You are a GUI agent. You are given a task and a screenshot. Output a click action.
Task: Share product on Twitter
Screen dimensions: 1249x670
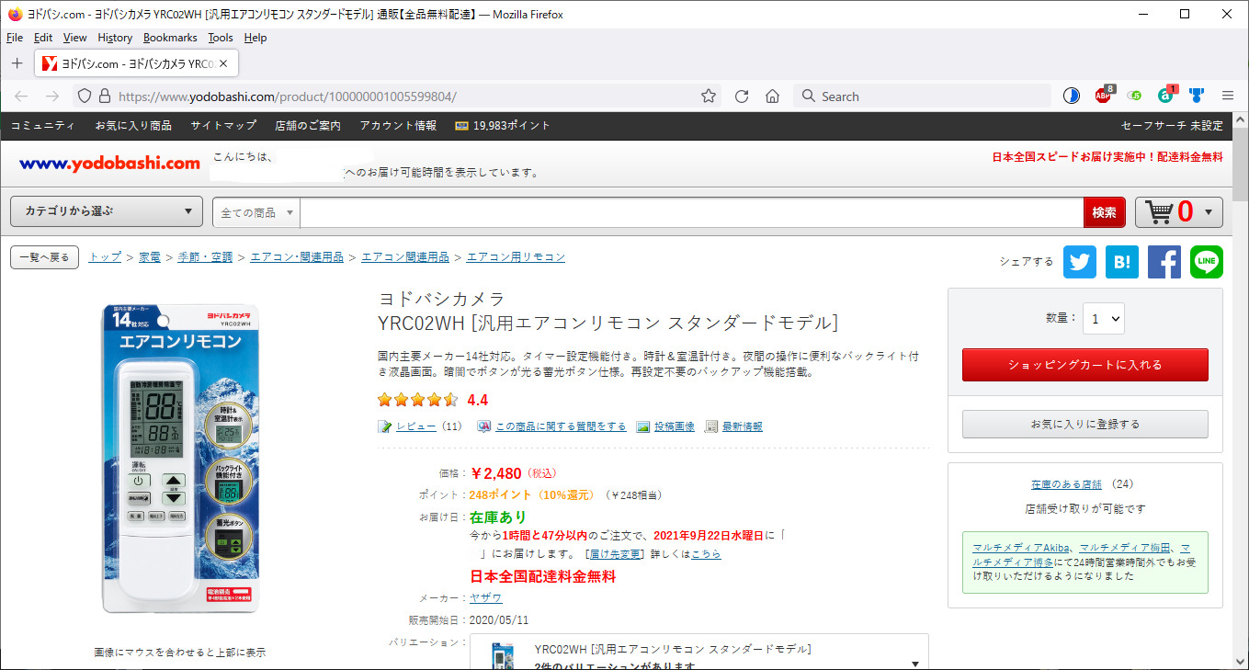coord(1080,262)
